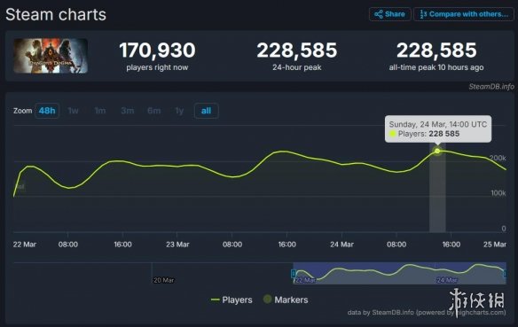Image resolution: width=518 pixels, height=327 pixels.
Task: Click the 170,930 players right now figure
Action: [157, 51]
